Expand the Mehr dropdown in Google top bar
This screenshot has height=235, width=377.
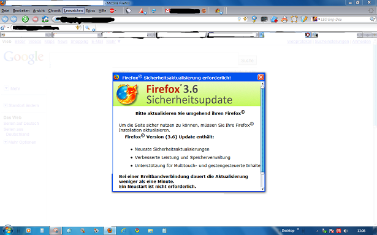coord(113,42)
